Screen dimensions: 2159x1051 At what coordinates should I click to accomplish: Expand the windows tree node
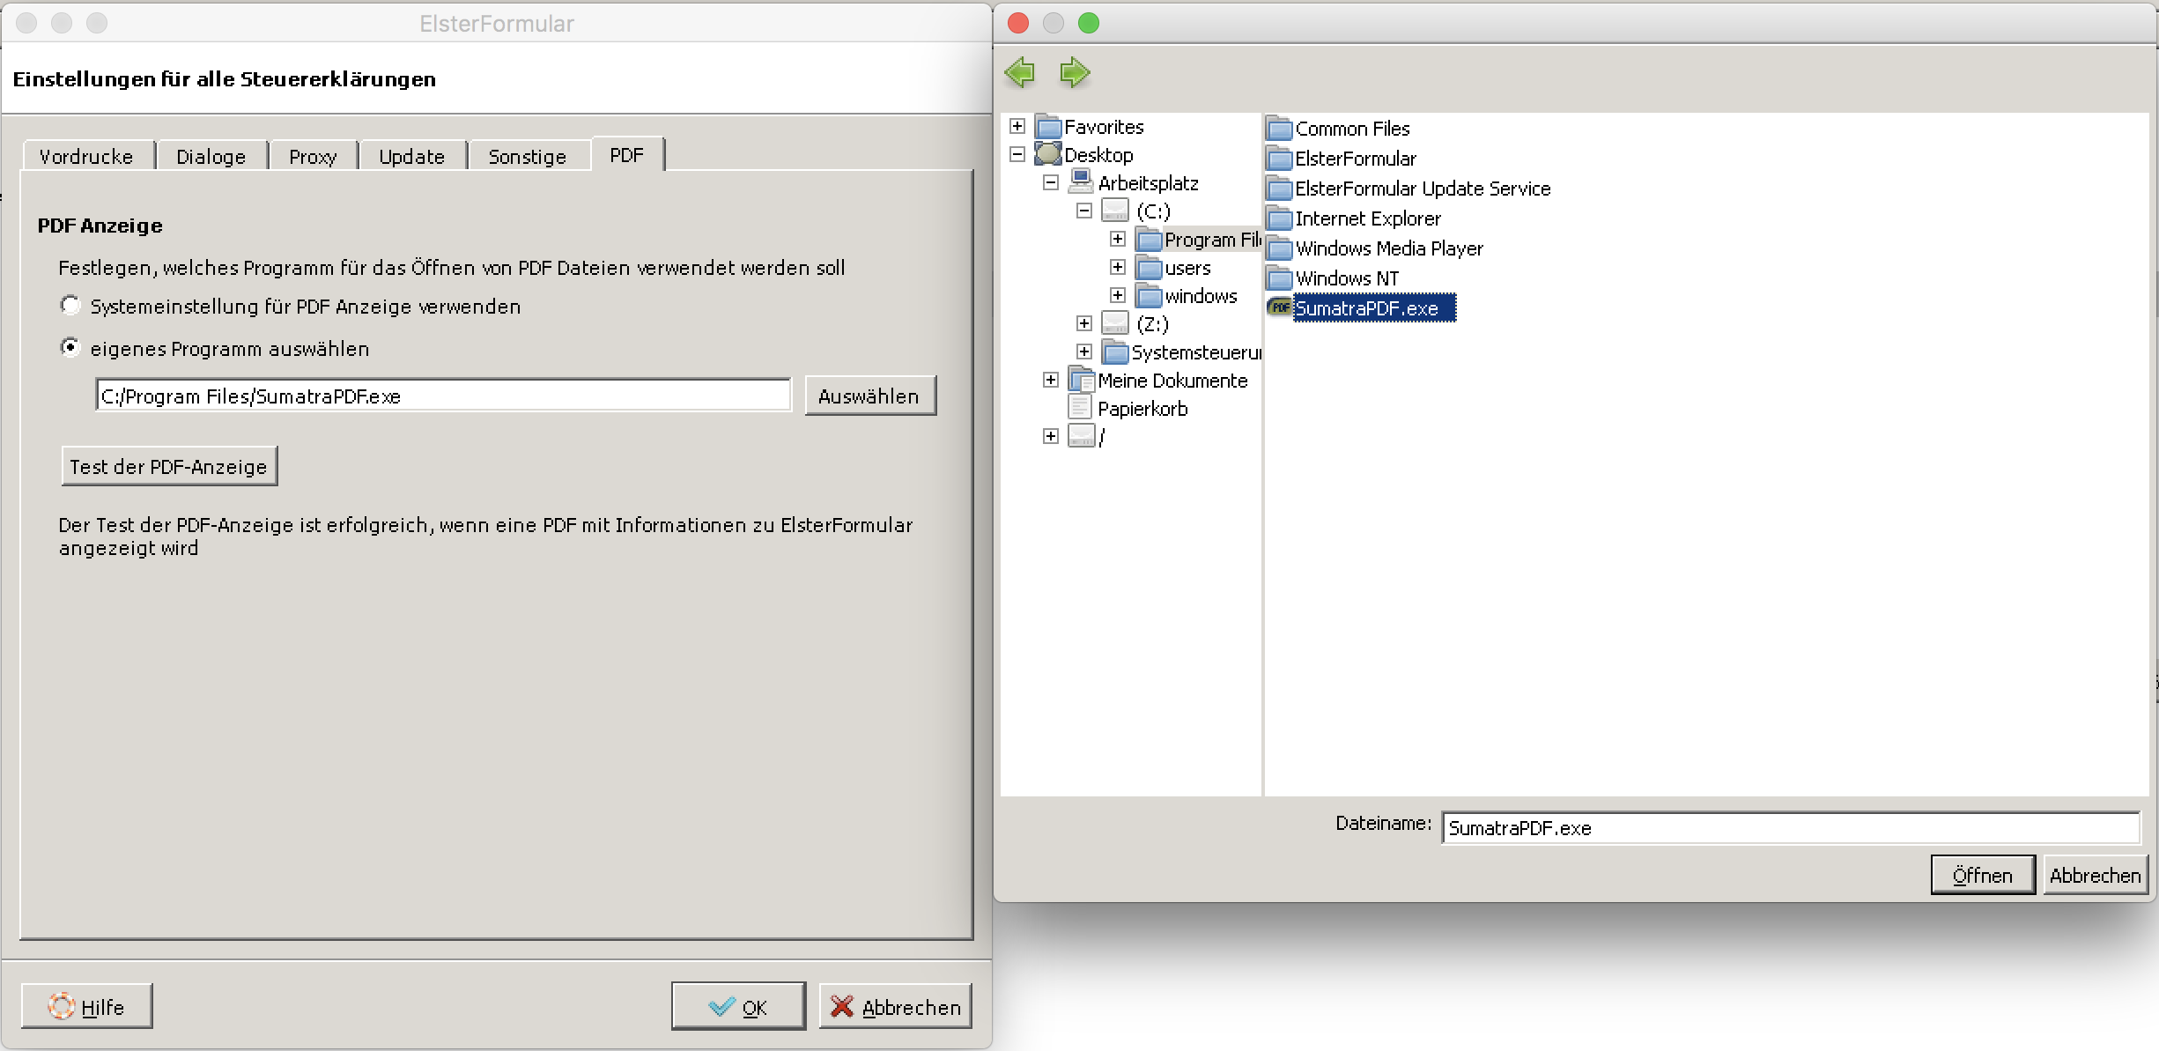coord(1118,295)
